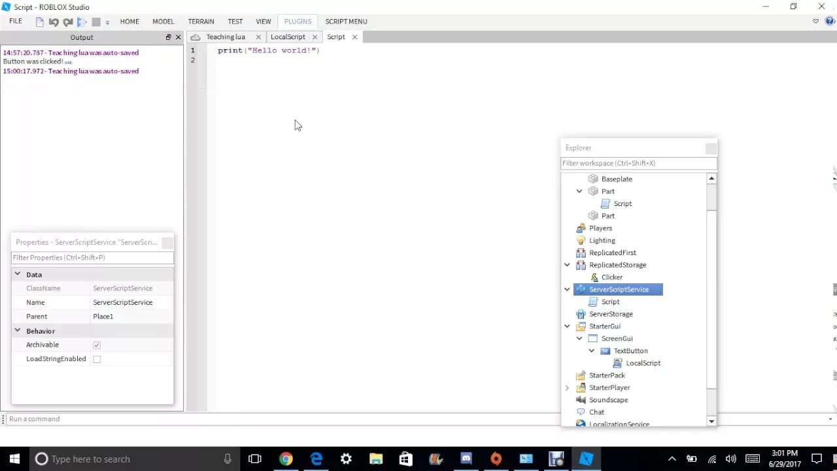Click the ROBLOX Studio taskbar icon
Screen dimensions: 837x471
pos(586,459)
